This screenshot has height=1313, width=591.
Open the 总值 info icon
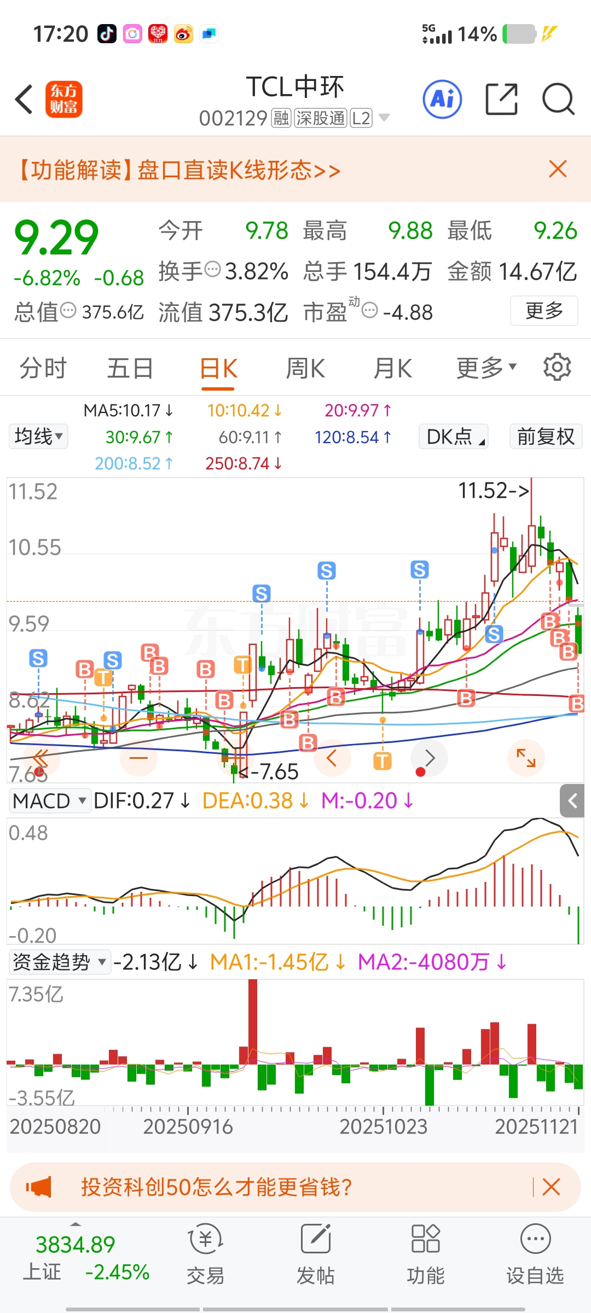68,310
